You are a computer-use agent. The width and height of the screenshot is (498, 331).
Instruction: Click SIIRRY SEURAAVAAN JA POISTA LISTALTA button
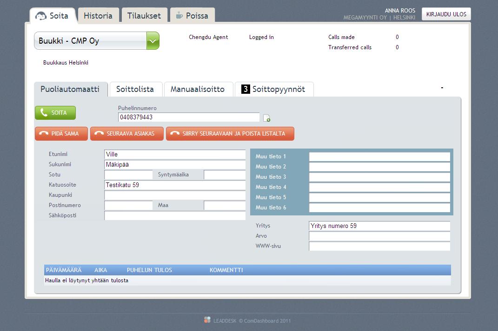[x=230, y=134]
